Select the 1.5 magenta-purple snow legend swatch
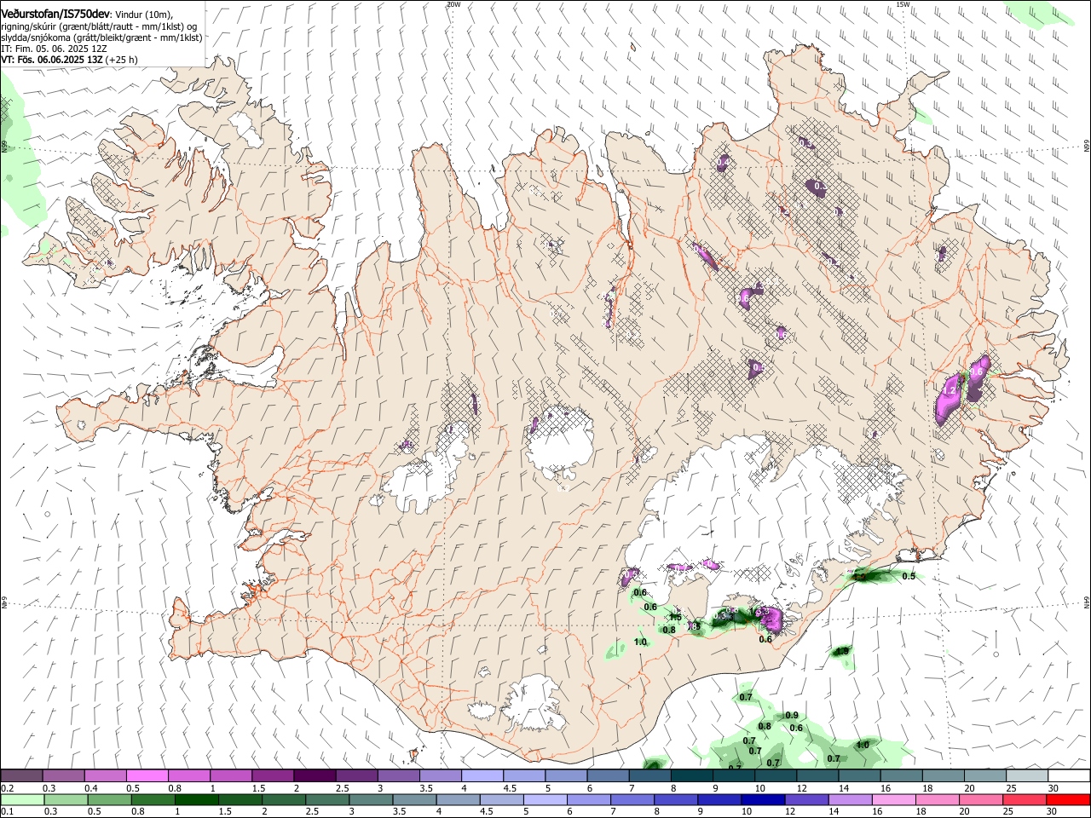The height and width of the screenshot is (818, 1091). tap(273, 775)
